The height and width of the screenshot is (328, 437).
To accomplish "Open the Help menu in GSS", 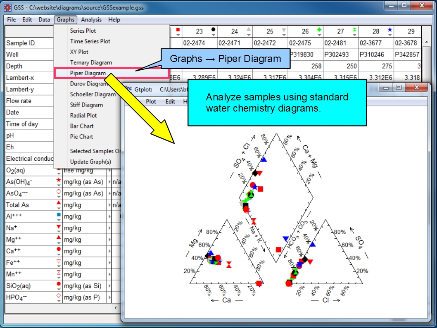I will click(114, 20).
